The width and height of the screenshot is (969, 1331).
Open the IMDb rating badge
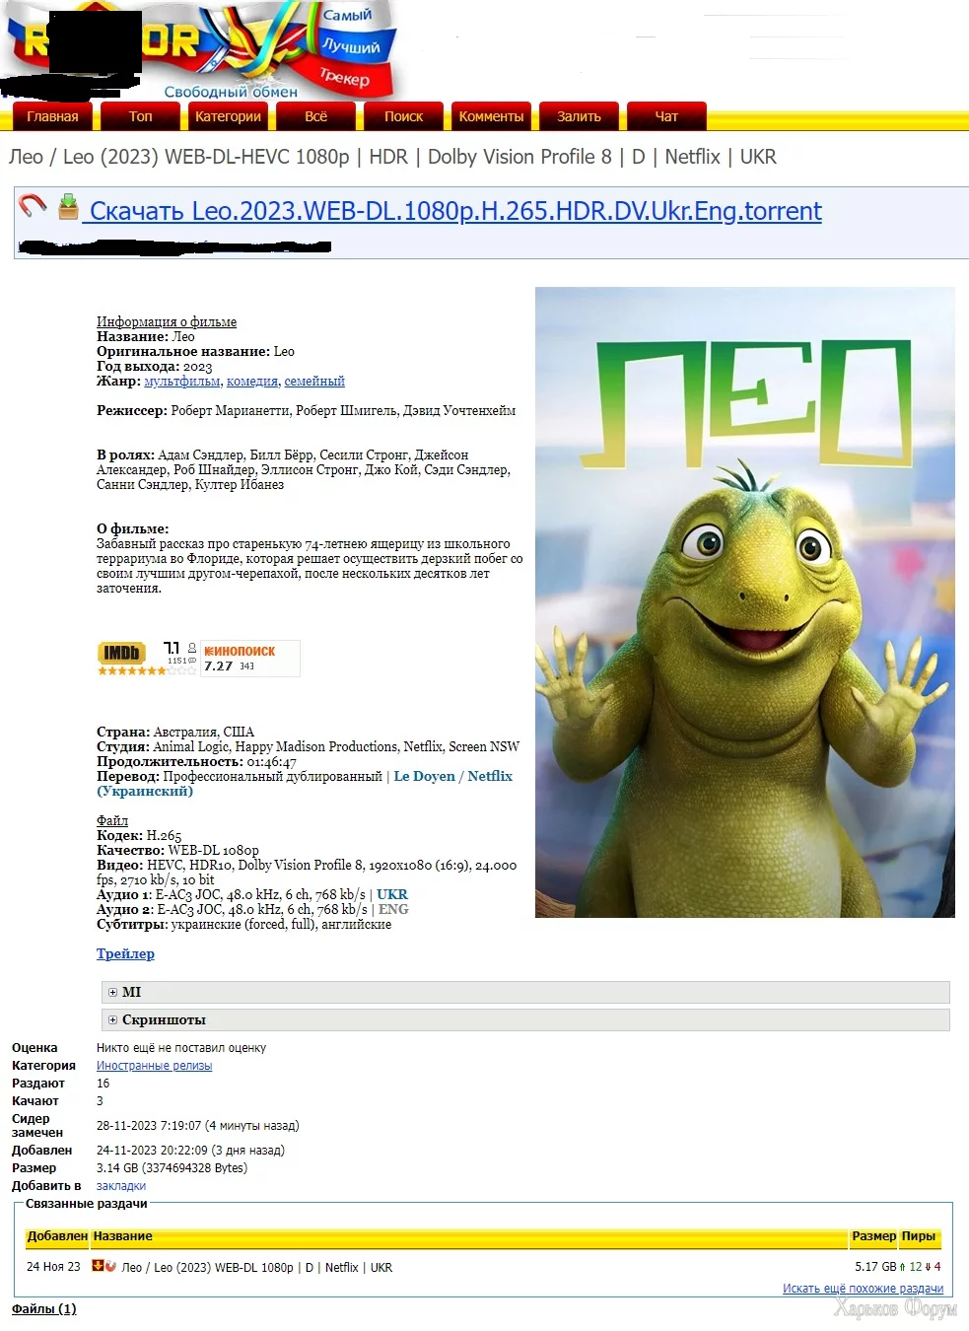tap(147, 658)
